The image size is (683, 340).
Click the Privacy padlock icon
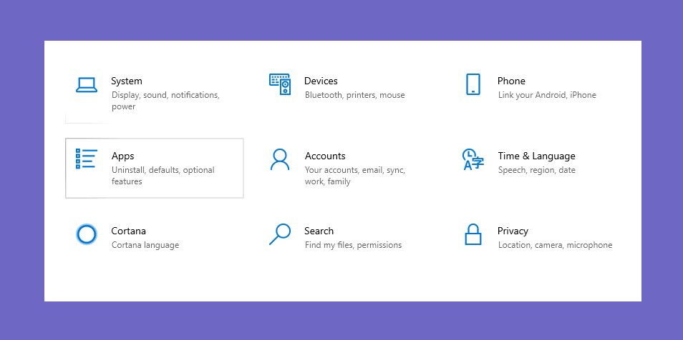pyautogui.click(x=473, y=234)
